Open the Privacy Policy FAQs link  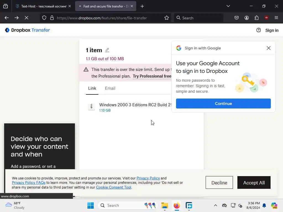[28, 183]
